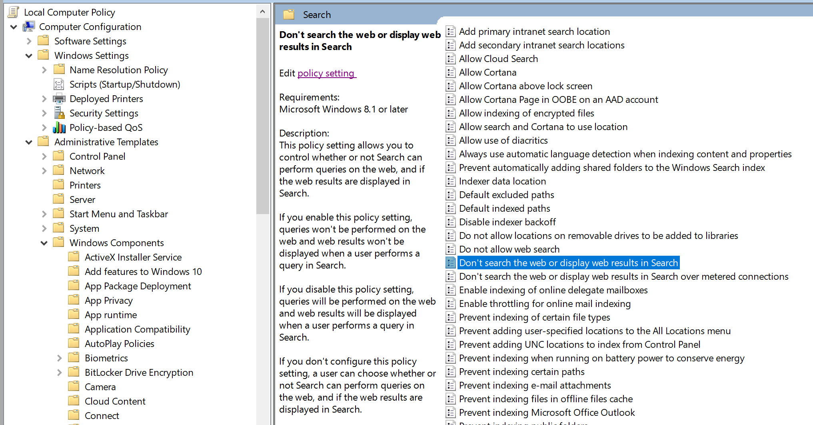Select Enable indexing of online delegate mailboxes
This screenshot has height=425, width=813.
[553, 290]
